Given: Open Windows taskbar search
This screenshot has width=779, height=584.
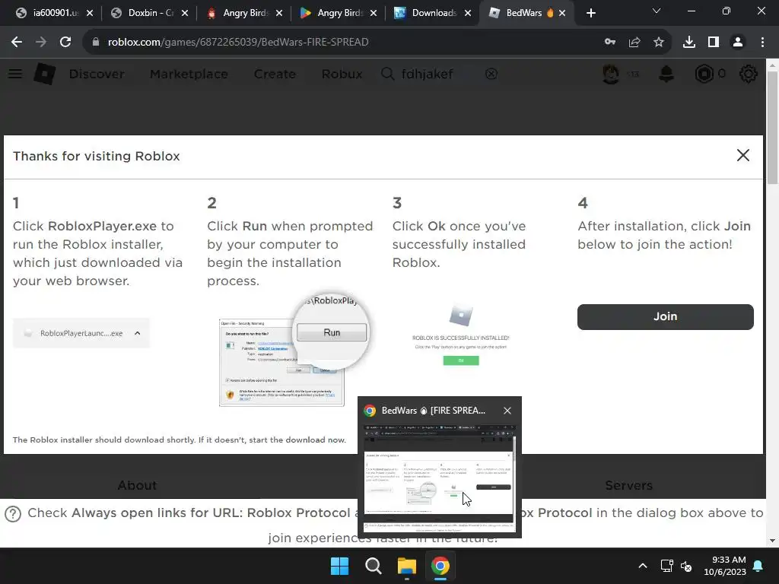Looking at the screenshot, I should 373,566.
